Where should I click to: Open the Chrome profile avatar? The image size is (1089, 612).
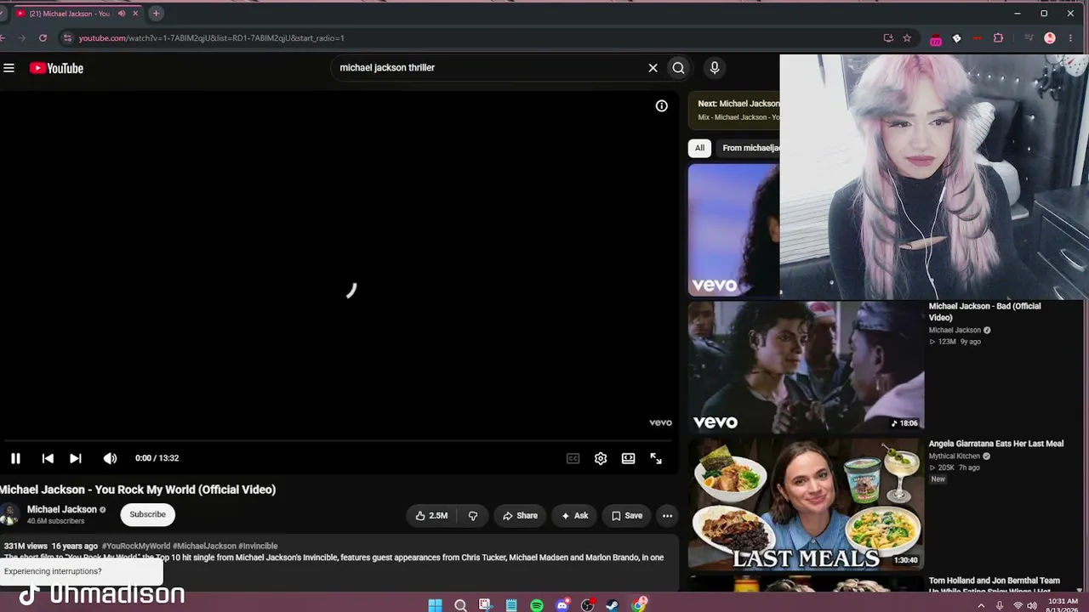pos(1050,38)
